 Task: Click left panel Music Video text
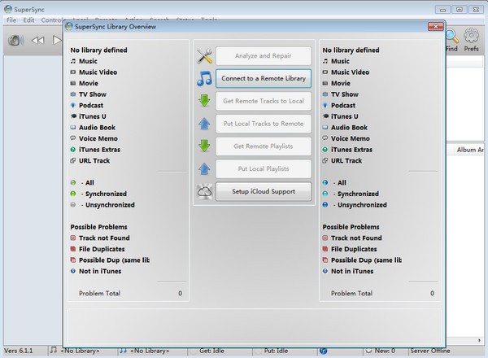pos(98,72)
